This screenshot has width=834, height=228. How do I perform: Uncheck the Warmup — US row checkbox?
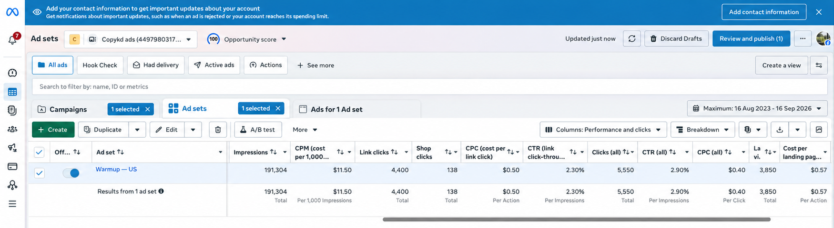pyautogui.click(x=39, y=173)
